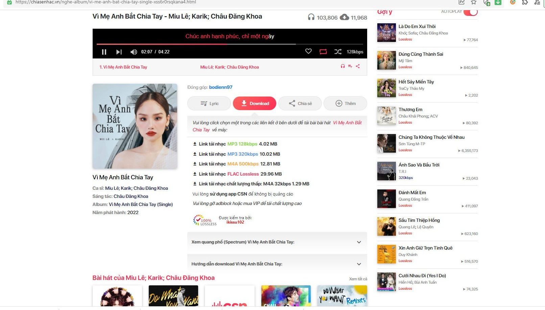Viewport: 545px width, 310px height.
Task: Toggle the repeat loop icon
Action: tap(323, 52)
